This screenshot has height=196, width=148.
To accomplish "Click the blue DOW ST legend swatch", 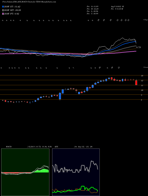I will point(3,7).
